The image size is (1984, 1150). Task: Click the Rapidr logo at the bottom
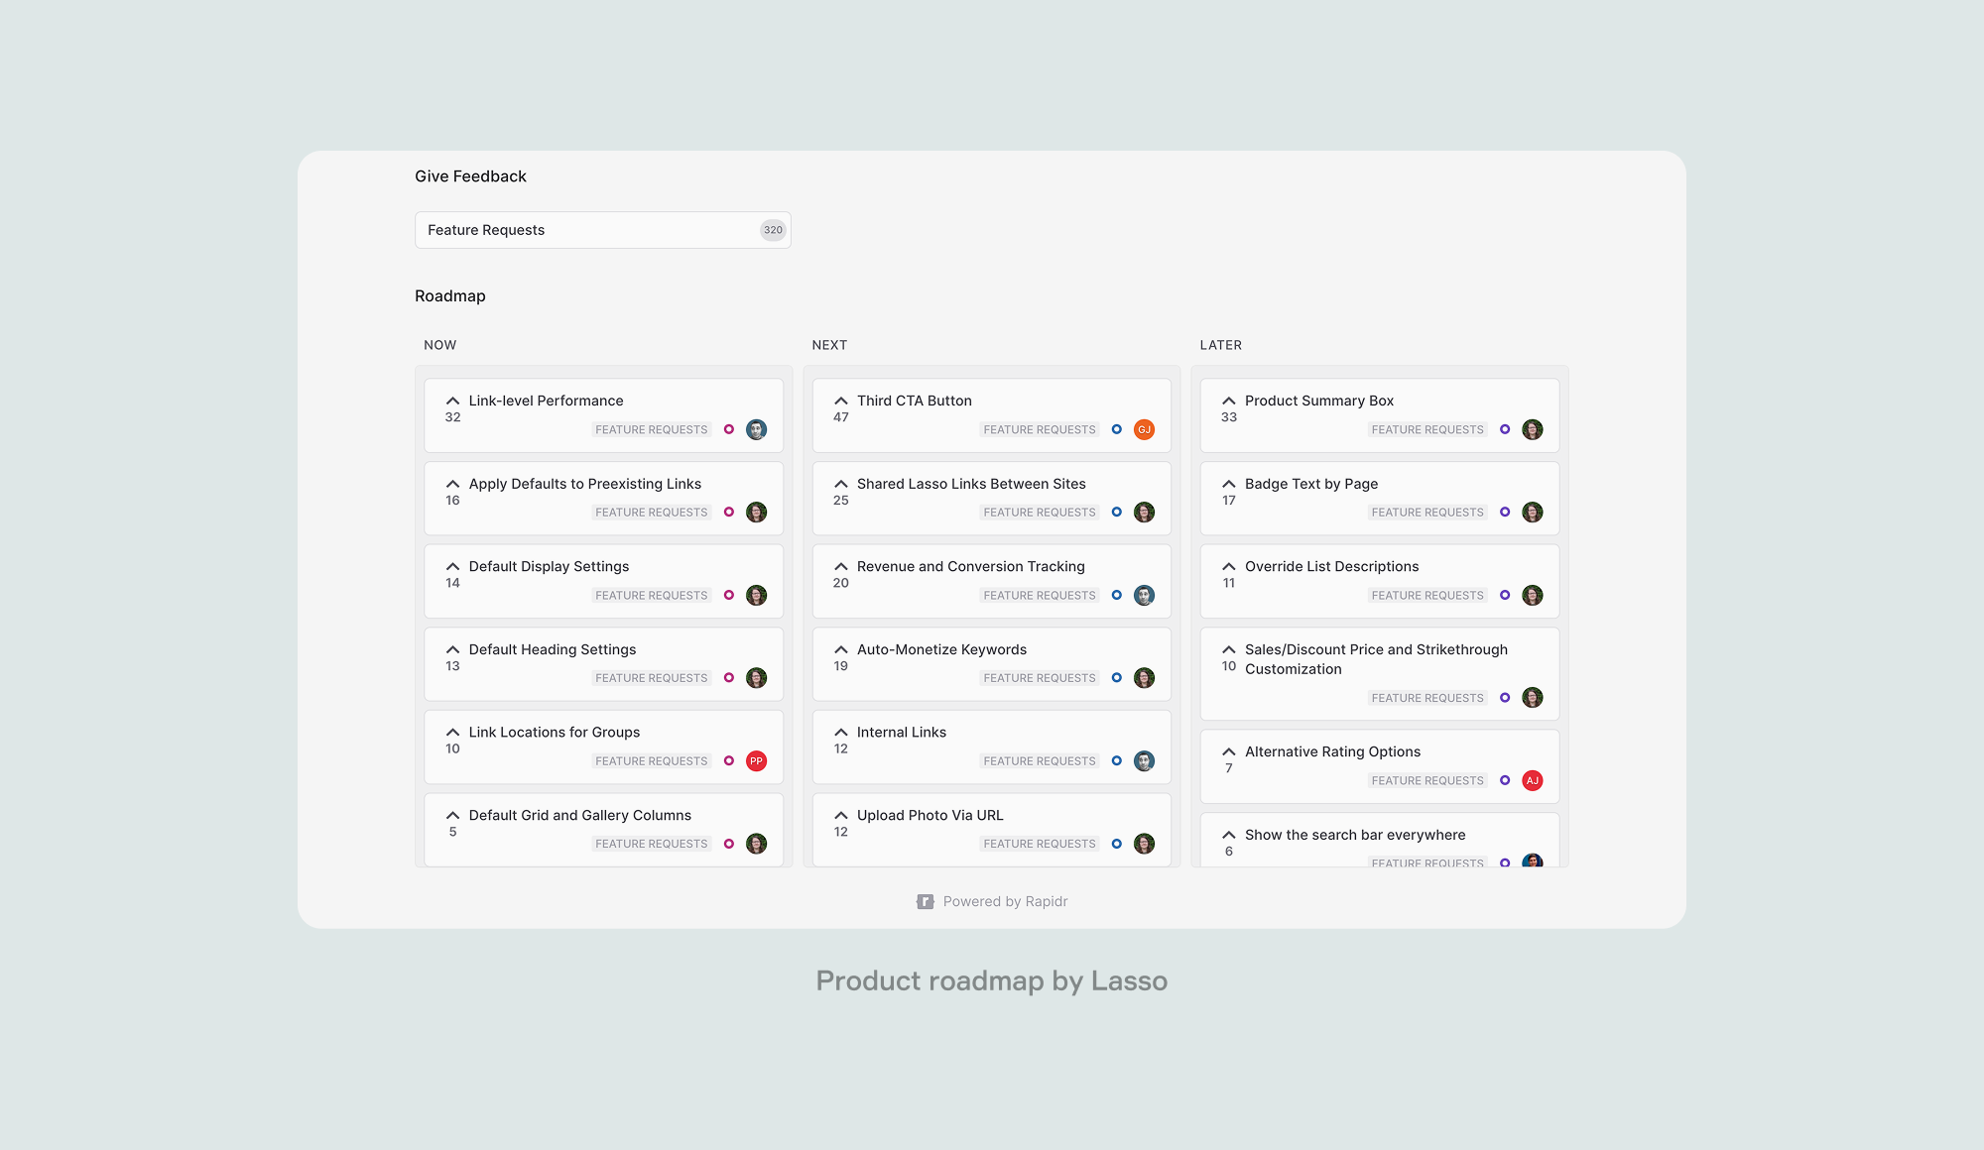coord(924,900)
